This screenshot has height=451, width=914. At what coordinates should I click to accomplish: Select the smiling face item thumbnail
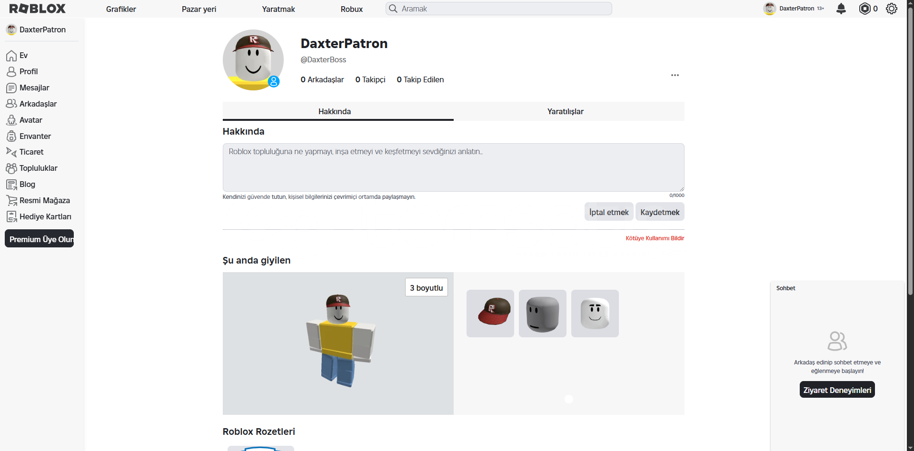pos(595,314)
